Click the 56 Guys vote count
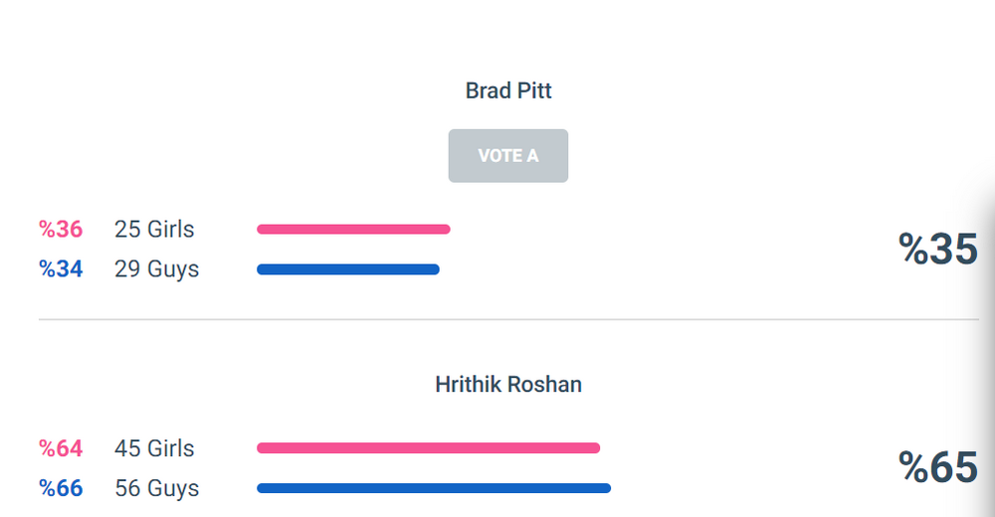The width and height of the screenshot is (995, 517). [x=156, y=488]
